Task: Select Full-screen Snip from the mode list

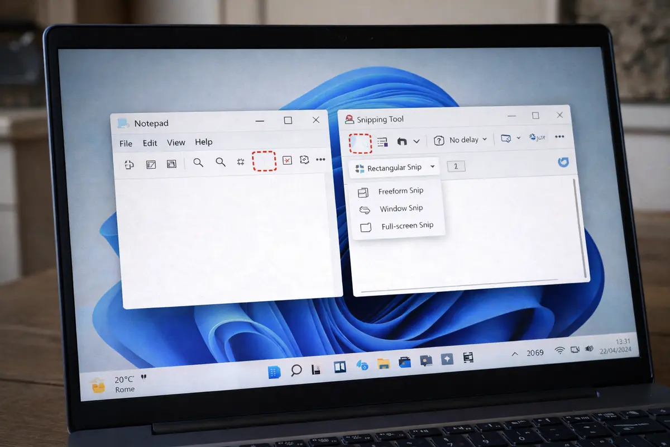Action: (x=407, y=226)
